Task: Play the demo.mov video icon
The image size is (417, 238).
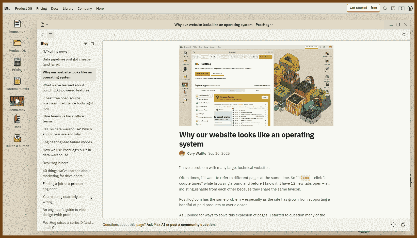Action: (17, 101)
